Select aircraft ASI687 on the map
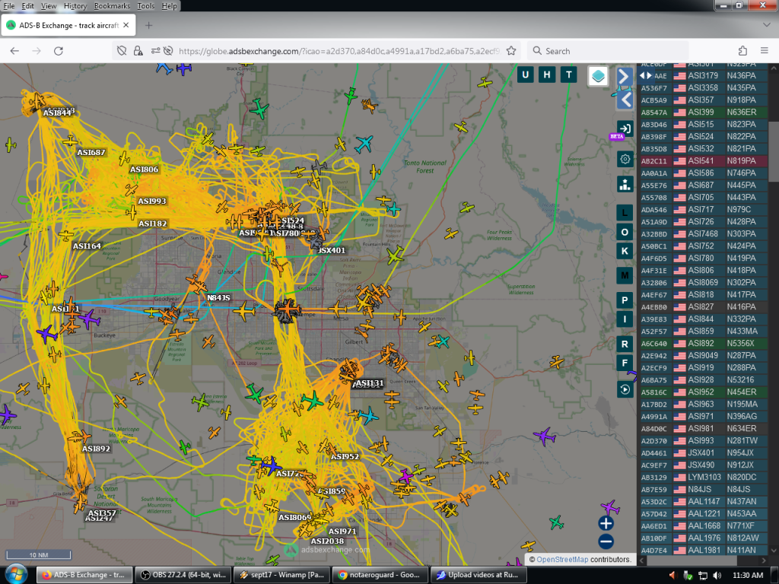The height and width of the screenshot is (584, 779). [91, 152]
